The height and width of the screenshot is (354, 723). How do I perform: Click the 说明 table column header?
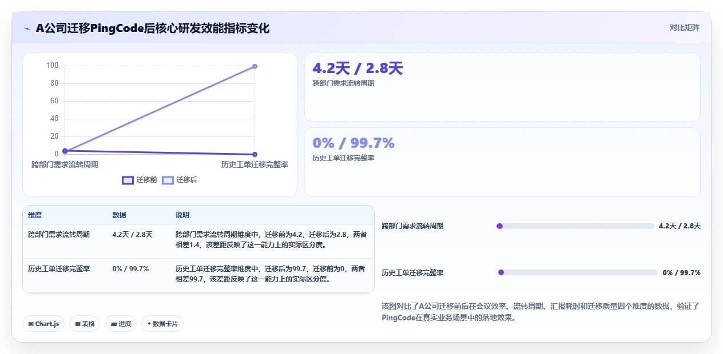[x=182, y=215]
